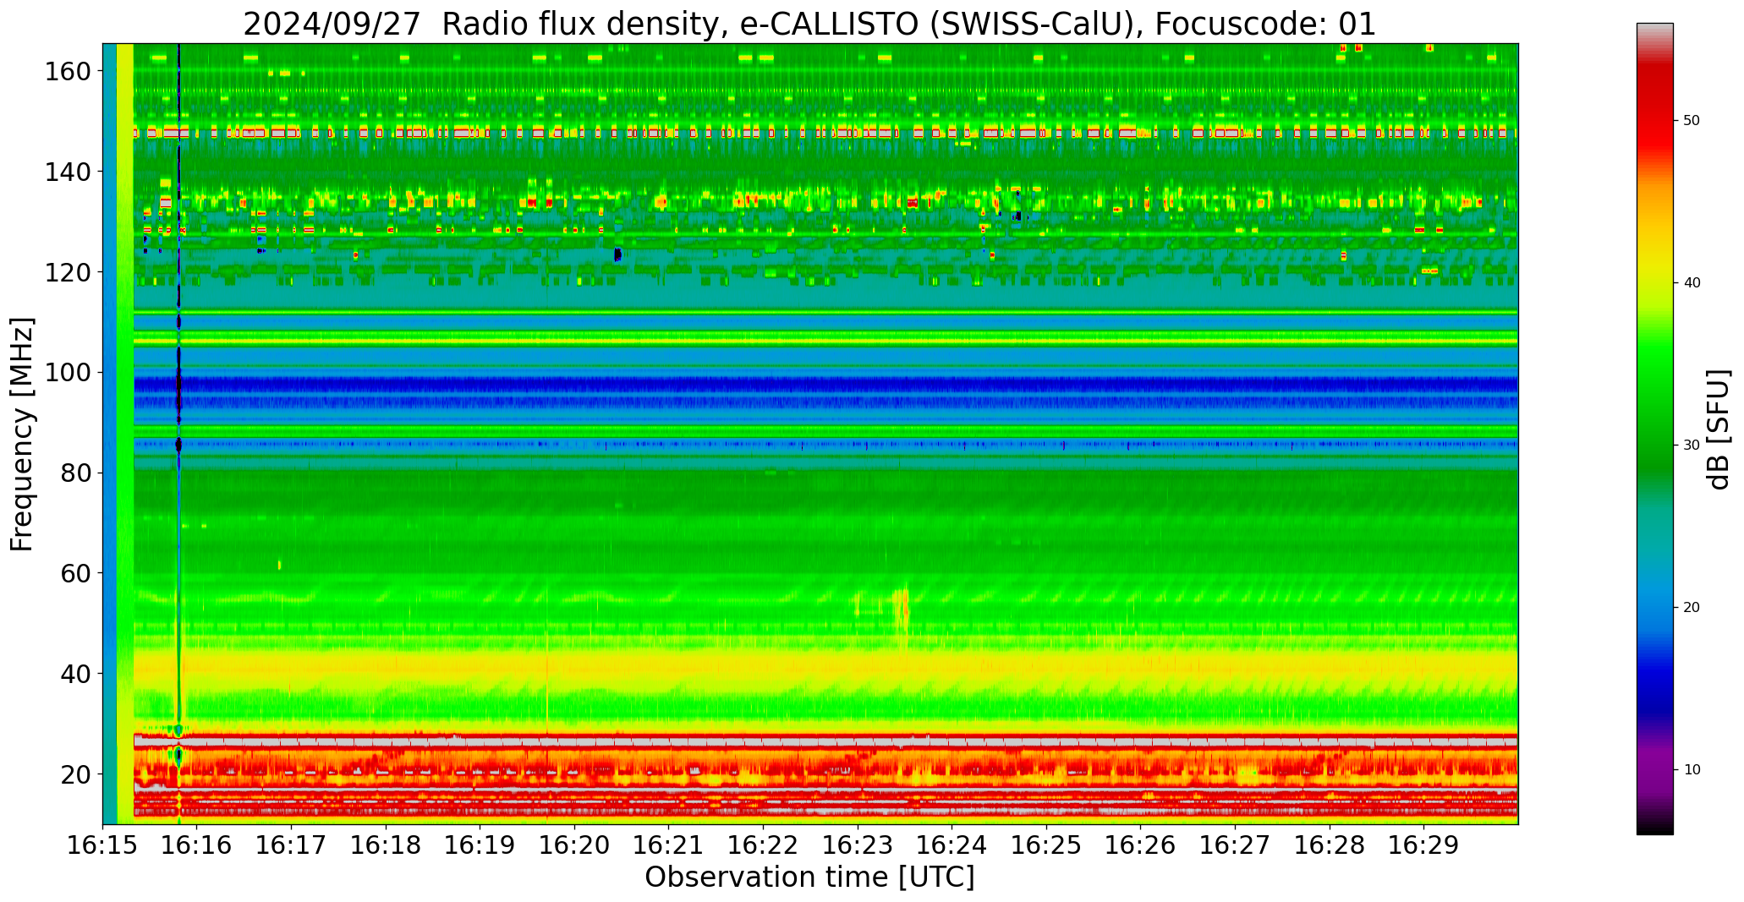Click the 16:20 time tick label
Screen dimensions: 1744x902
tap(574, 845)
